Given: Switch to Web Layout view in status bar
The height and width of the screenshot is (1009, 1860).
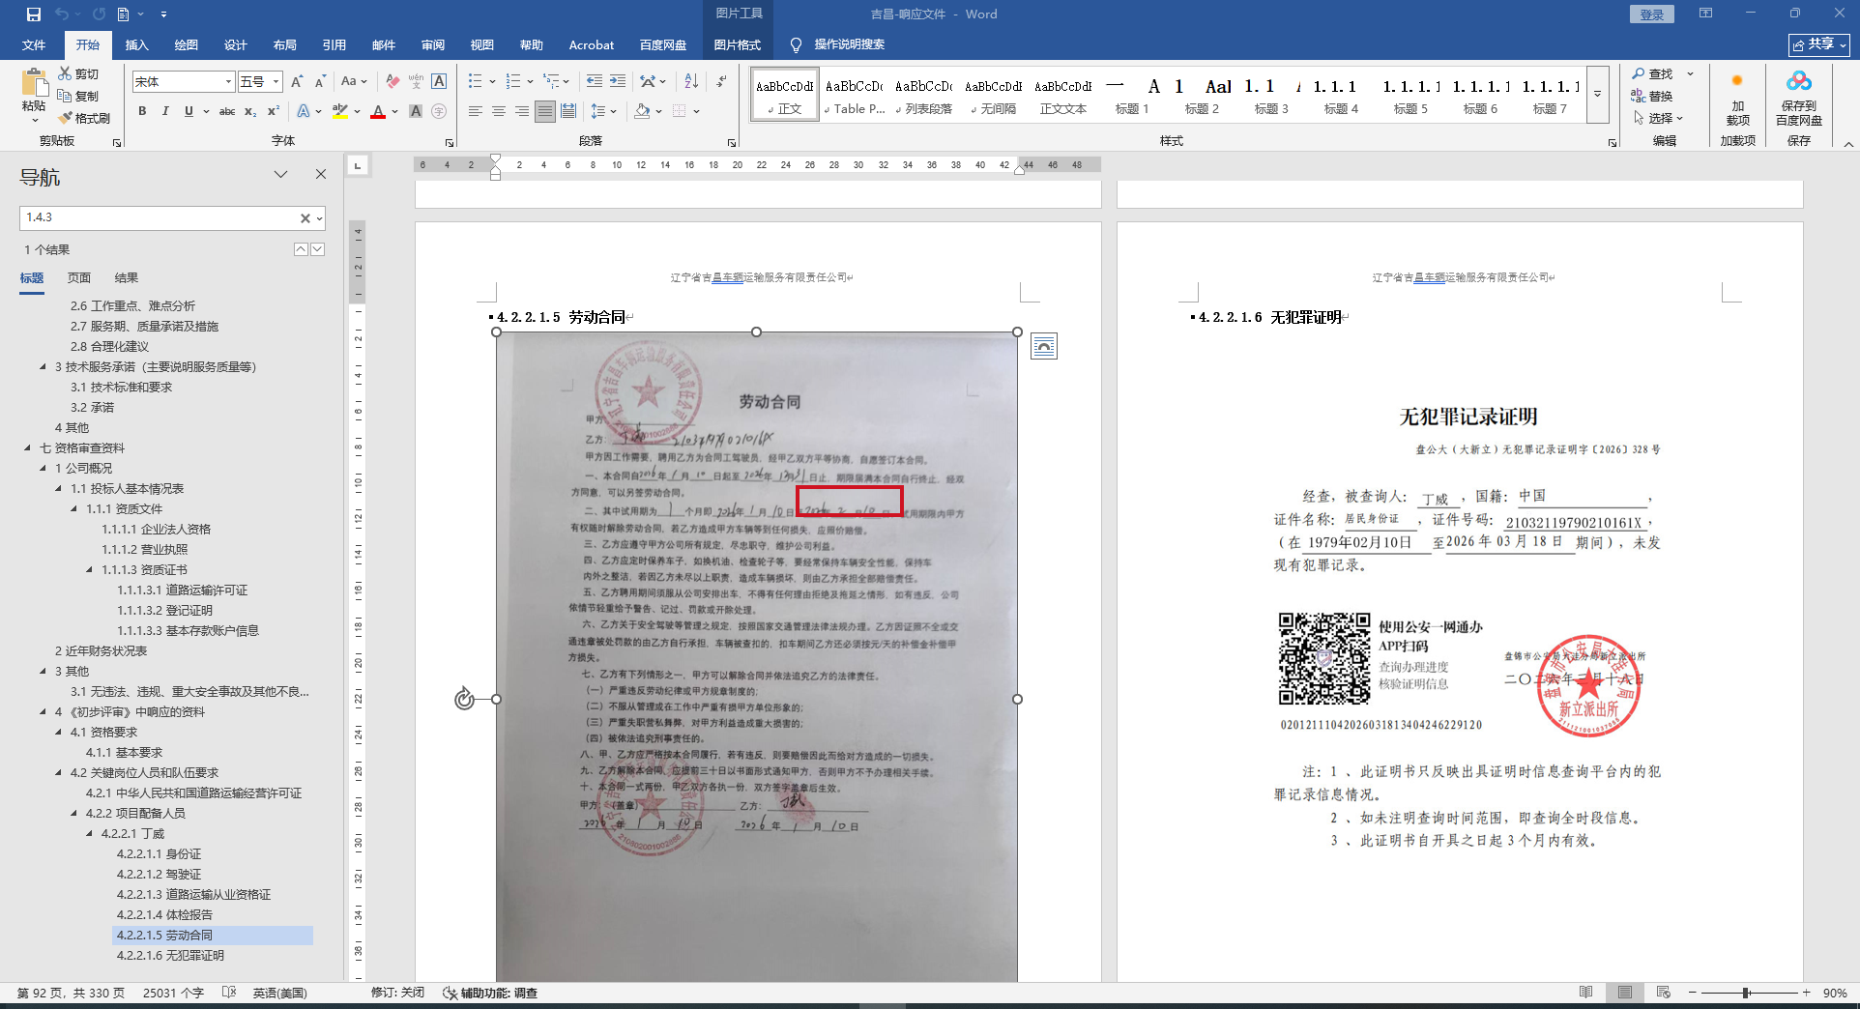Looking at the screenshot, I should point(1664,993).
